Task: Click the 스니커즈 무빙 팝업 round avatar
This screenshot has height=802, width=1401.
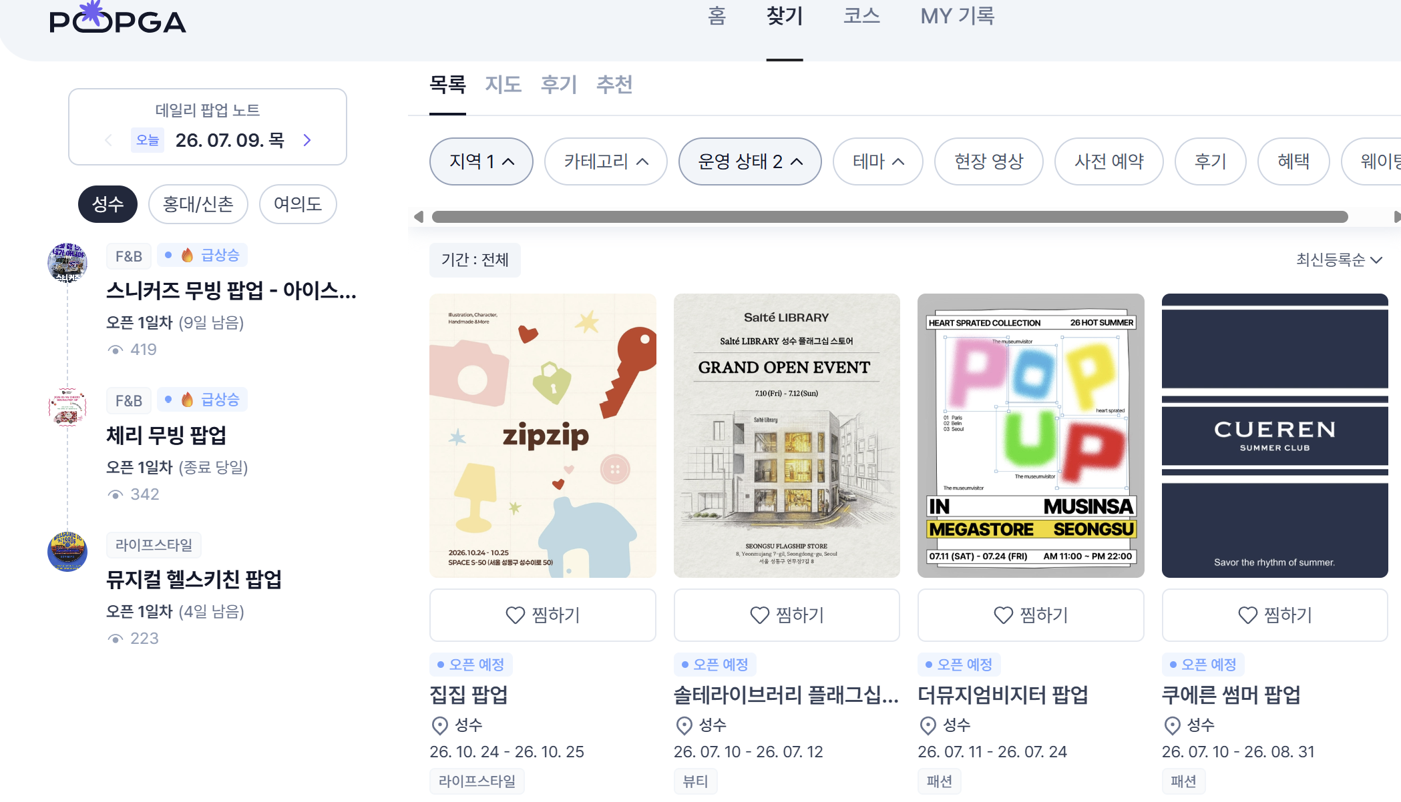Action: tap(67, 263)
